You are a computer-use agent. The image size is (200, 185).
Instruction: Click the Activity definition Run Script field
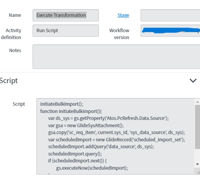[66, 31]
